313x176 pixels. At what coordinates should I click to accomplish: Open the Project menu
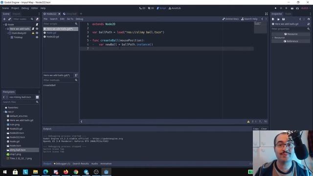15,8
